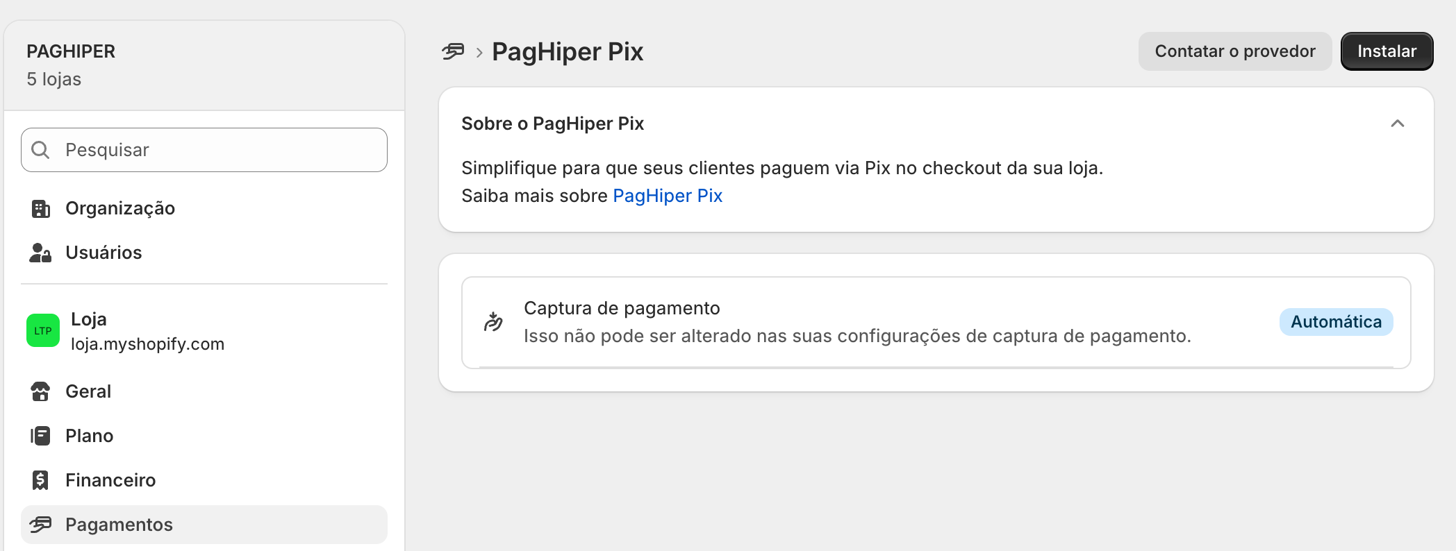Click the Plano icon in sidebar
The height and width of the screenshot is (551, 1456).
pos(40,436)
